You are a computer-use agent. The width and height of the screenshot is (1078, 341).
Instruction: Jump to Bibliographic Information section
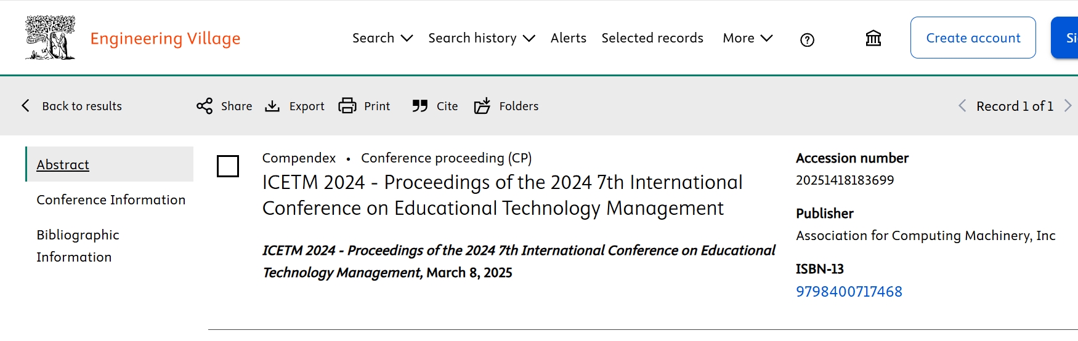coord(78,246)
